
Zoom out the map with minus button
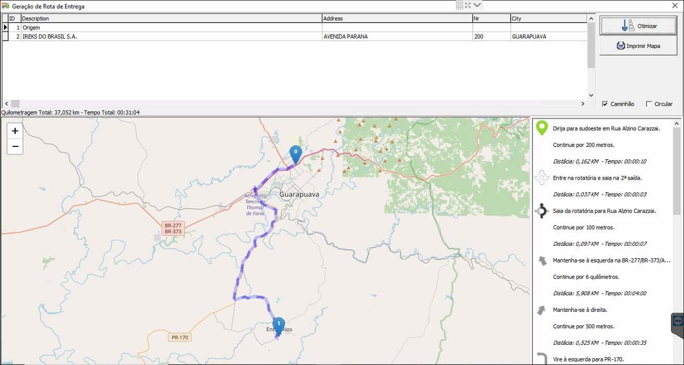click(15, 146)
